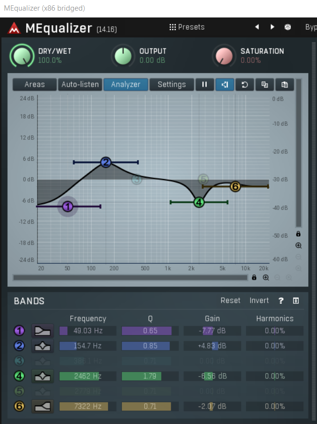Screen dimensions: 317x424
Task: Open band 3 filter type selector
Action: [43, 361]
